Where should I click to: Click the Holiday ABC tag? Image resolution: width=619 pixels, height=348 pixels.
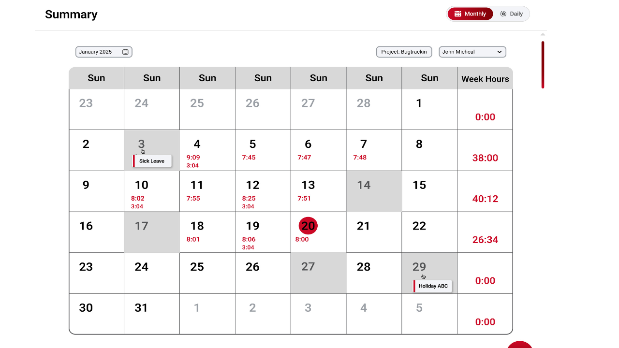[433, 286]
